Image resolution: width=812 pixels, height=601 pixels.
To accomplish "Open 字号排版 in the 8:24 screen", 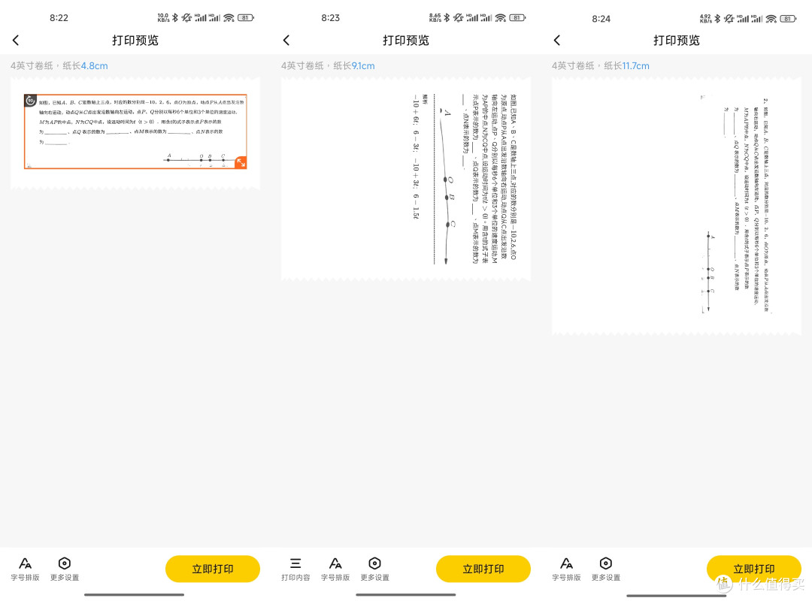I will click(566, 569).
